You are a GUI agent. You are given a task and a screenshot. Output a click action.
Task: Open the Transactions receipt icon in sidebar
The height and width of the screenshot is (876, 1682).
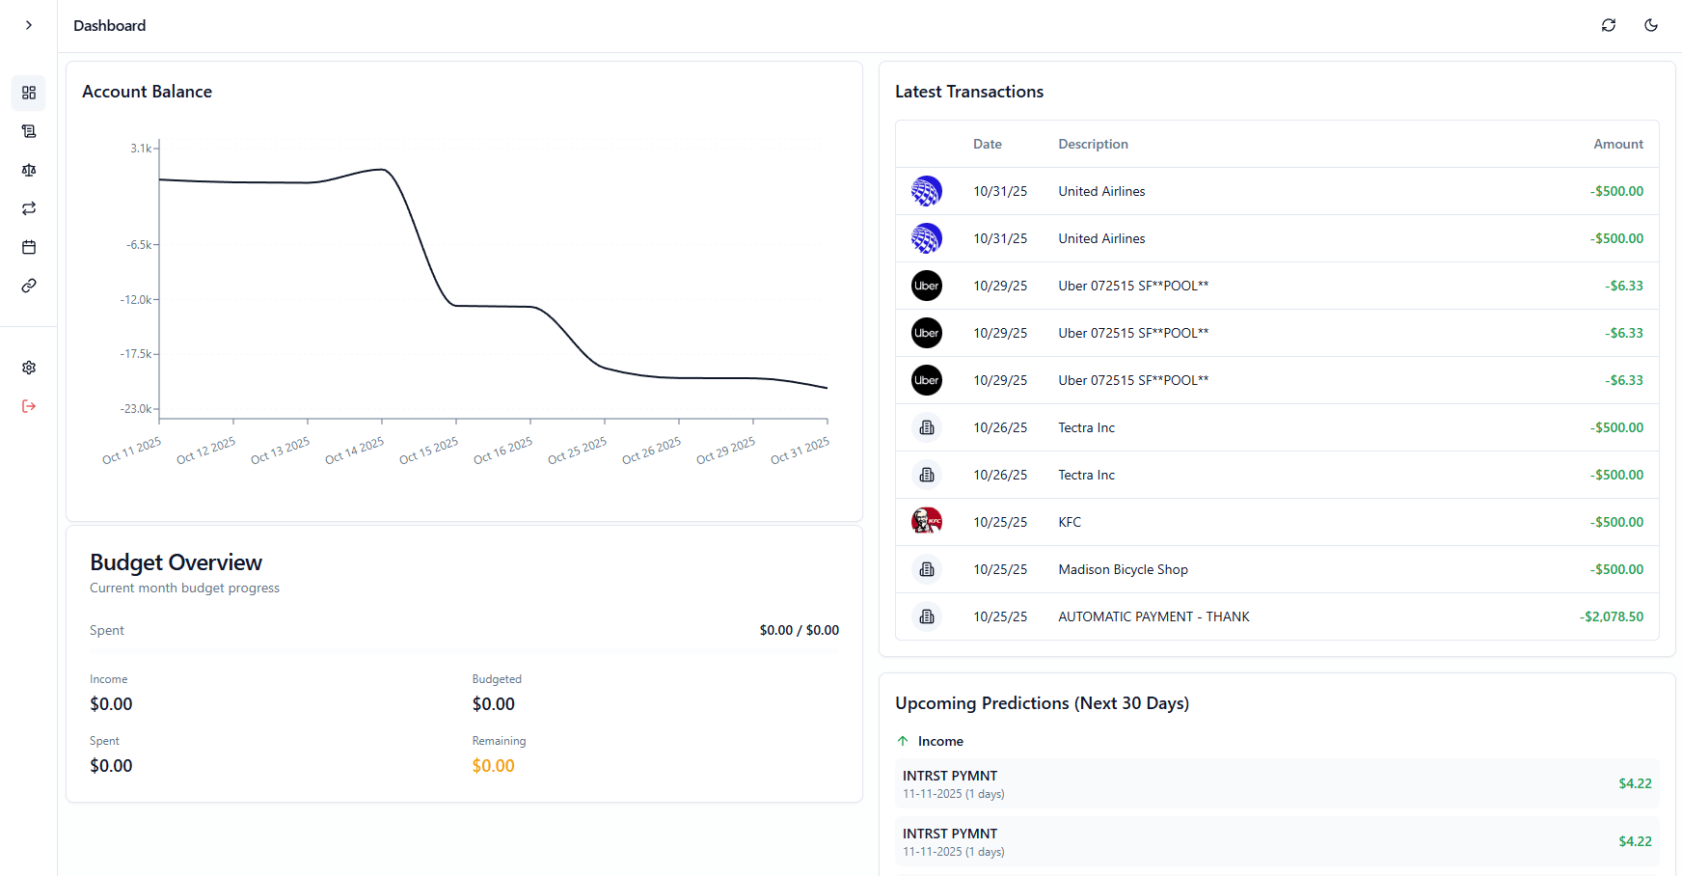pos(29,131)
